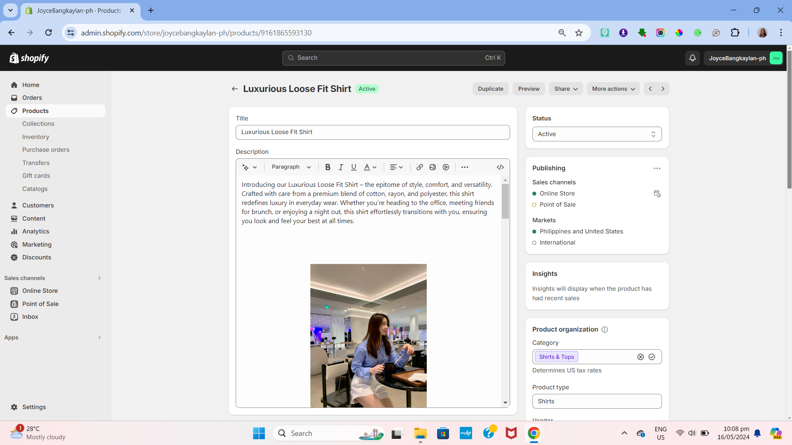Toggle Italic formatting in description toolbar
Image resolution: width=792 pixels, height=445 pixels.
(341, 167)
